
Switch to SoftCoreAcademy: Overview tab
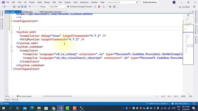[50, 12]
